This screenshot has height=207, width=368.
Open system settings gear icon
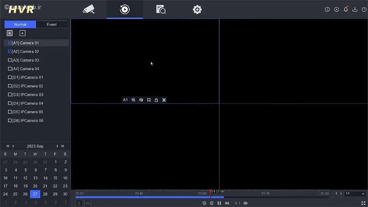(197, 9)
